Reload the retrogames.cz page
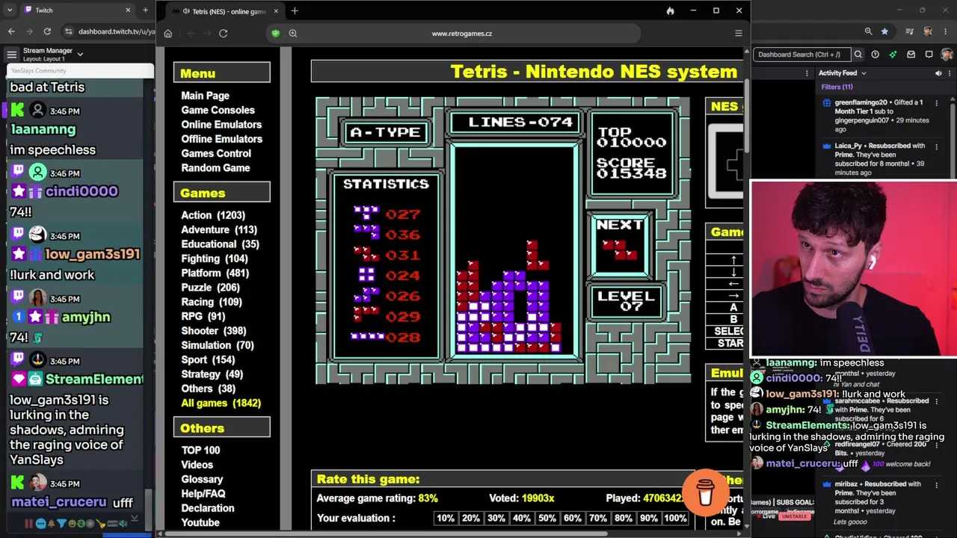957x538 pixels. (223, 34)
